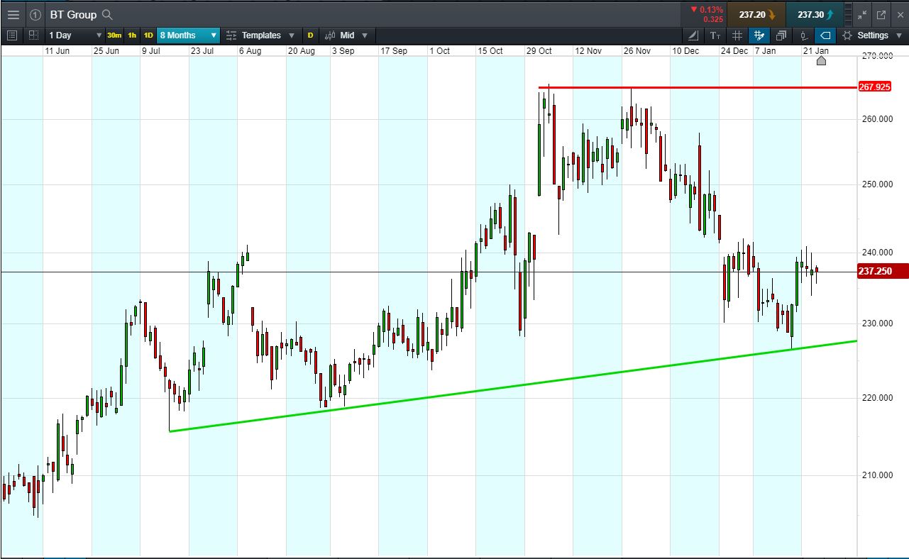The image size is (909, 559).
Task: Click the 26 Nov date label
Action: pos(637,51)
